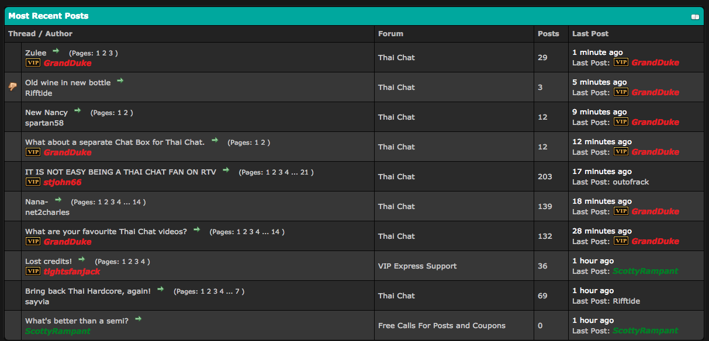Image resolution: width=709 pixels, height=341 pixels.
Task: View net2charles author profile
Action: [x=47, y=213]
